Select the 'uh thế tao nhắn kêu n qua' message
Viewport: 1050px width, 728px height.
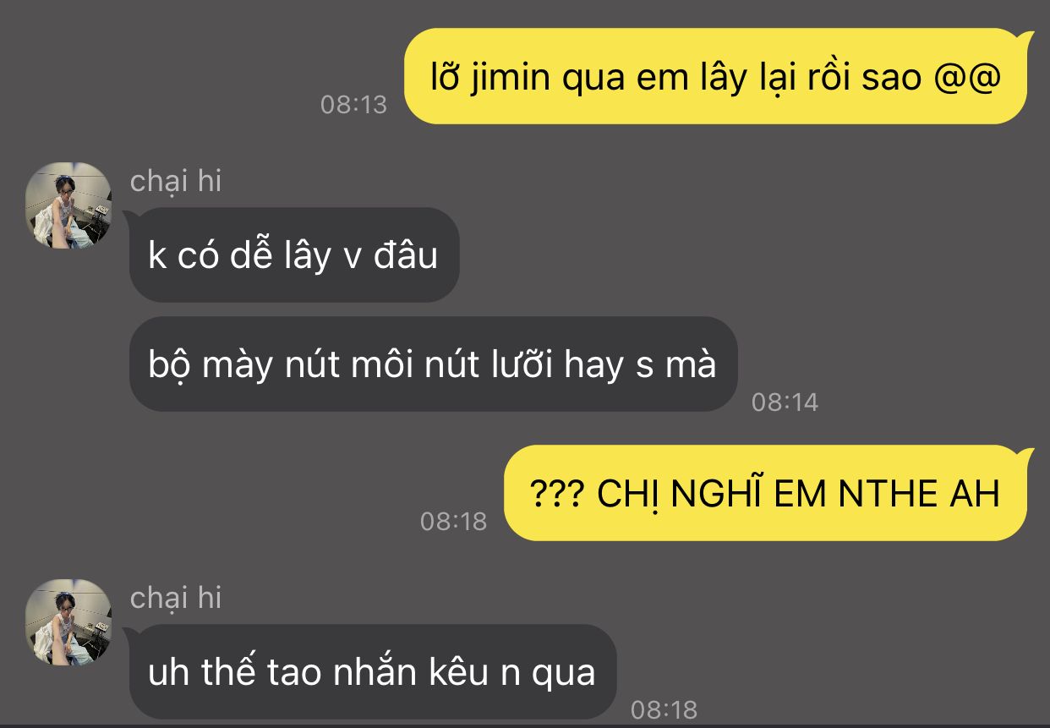point(371,672)
